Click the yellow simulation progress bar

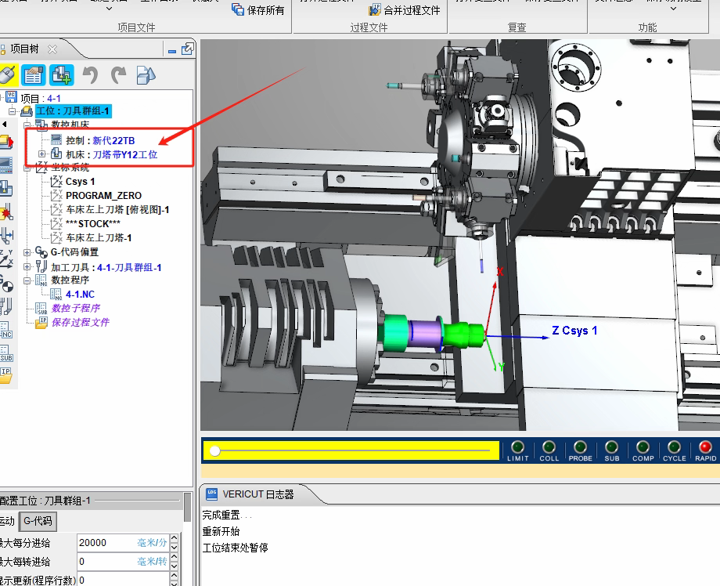(351, 451)
